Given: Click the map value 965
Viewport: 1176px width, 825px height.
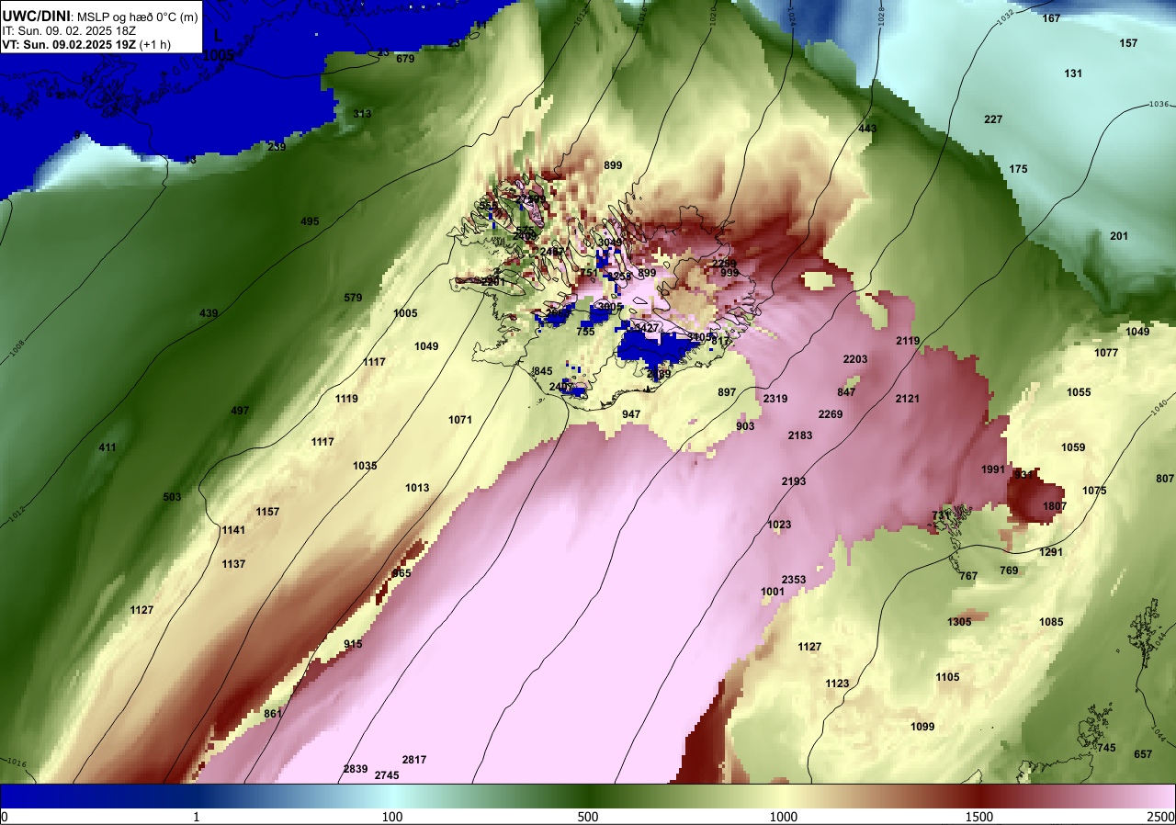Looking at the screenshot, I should coord(401,573).
